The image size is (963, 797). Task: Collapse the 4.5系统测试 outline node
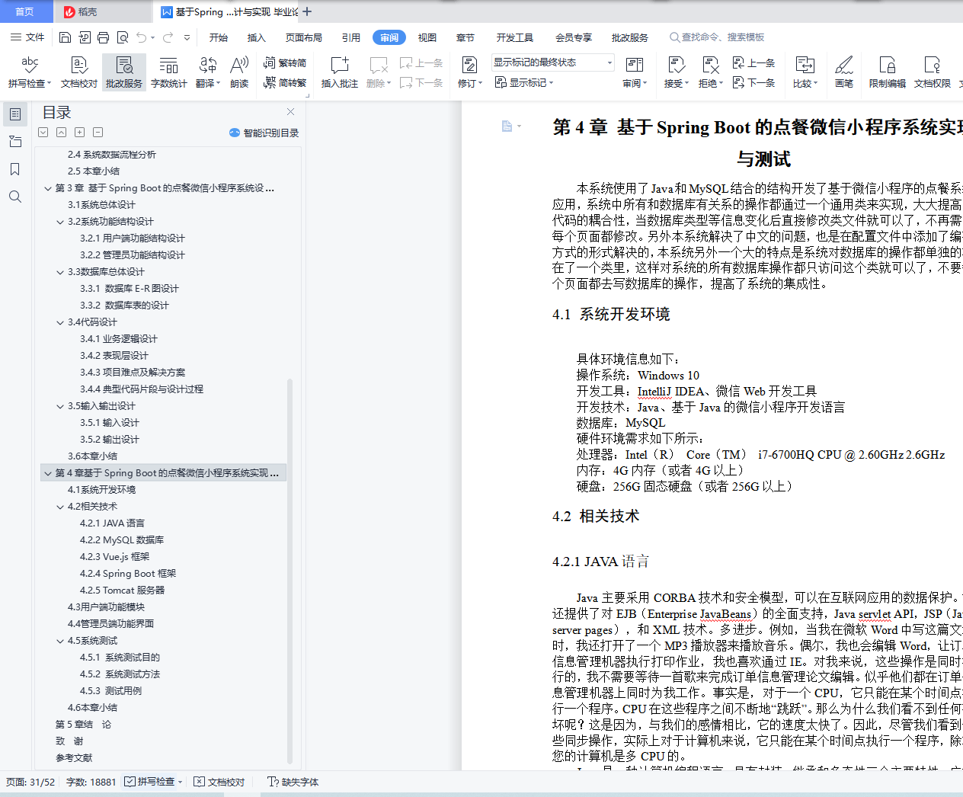coord(60,641)
